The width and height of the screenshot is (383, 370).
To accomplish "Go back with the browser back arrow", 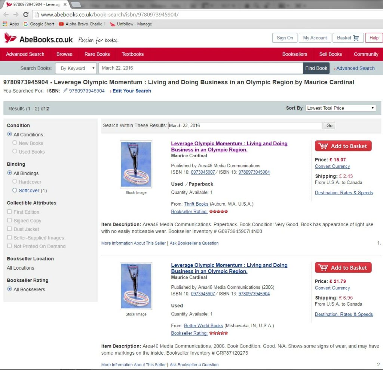I will tap(6, 15).
